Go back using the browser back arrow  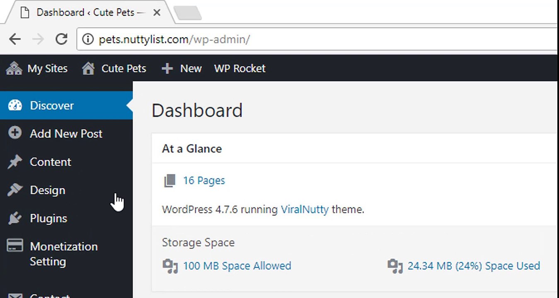15,39
